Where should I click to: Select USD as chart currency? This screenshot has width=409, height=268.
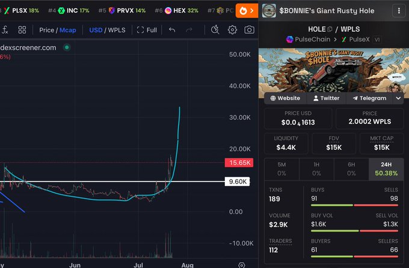96,30
